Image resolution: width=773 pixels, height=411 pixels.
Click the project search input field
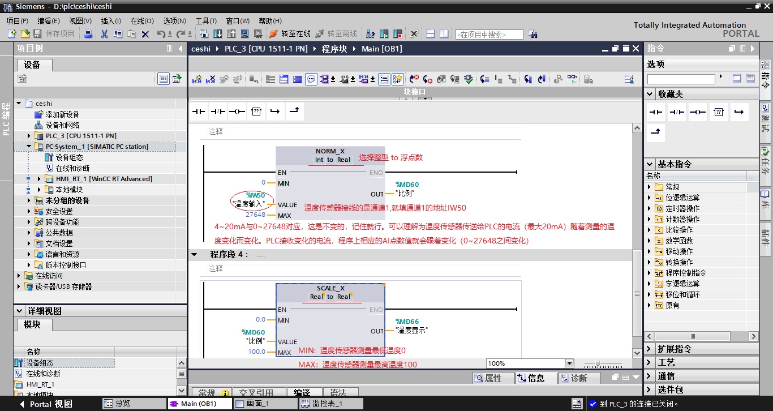[489, 35]
